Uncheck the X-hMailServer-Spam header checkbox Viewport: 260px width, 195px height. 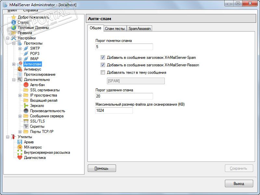tap(103, 58)
